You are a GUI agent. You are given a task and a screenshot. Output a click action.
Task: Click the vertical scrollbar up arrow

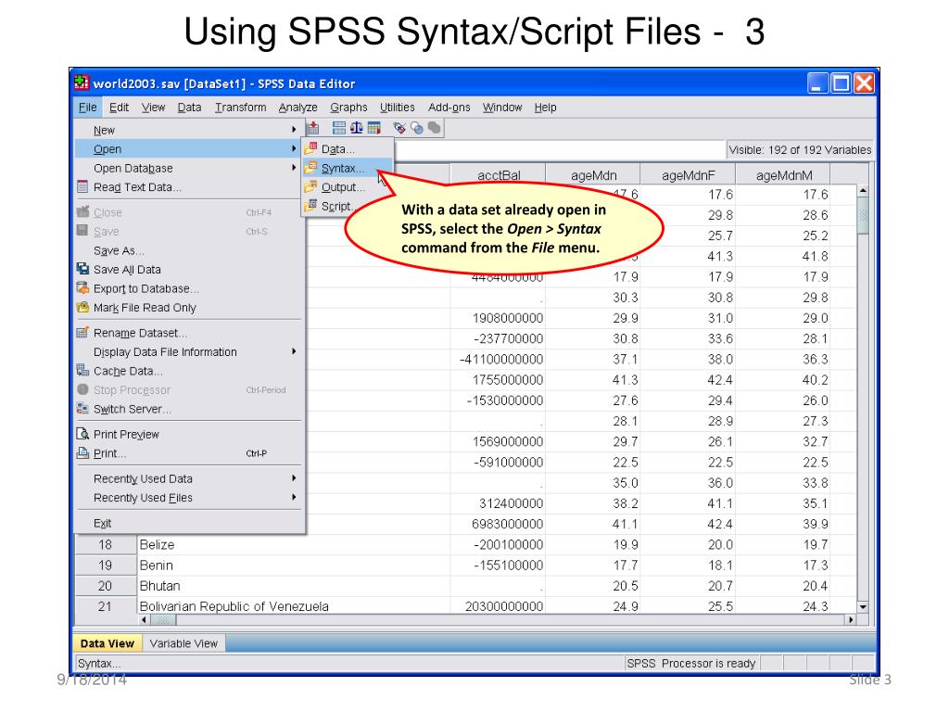pyautogui.click(x=863, y=191)
